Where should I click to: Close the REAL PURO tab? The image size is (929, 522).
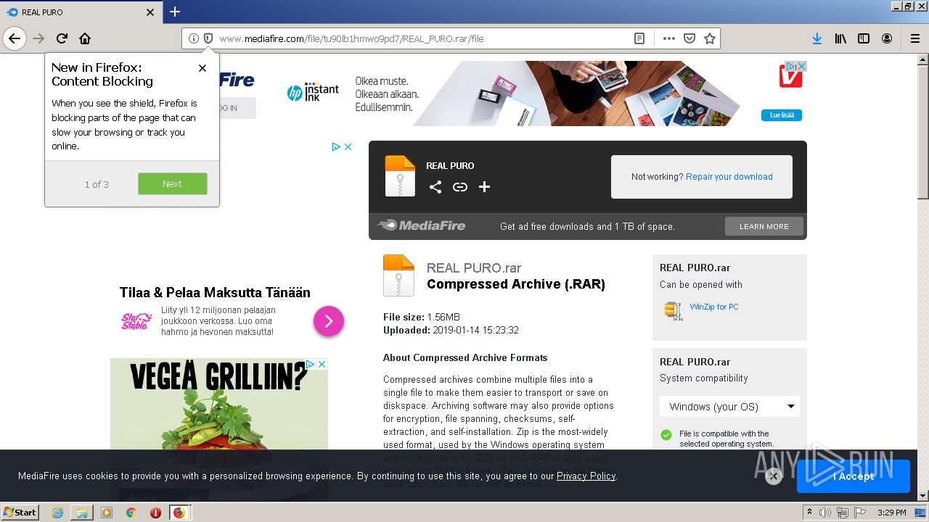tap(150, 12)
